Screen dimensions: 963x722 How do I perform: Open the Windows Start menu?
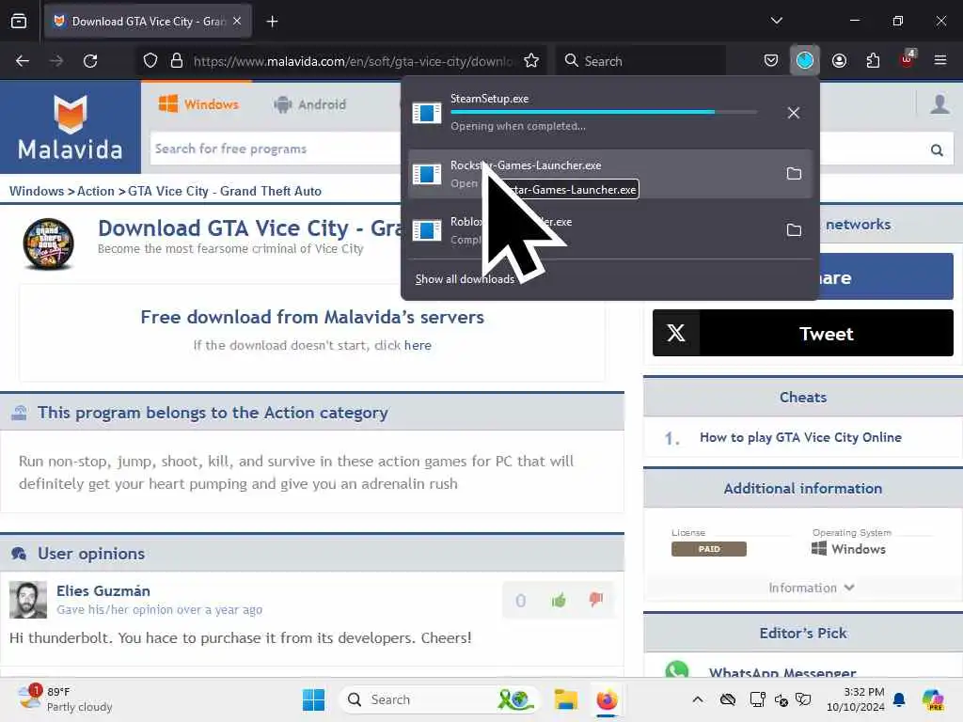[313, 699]
